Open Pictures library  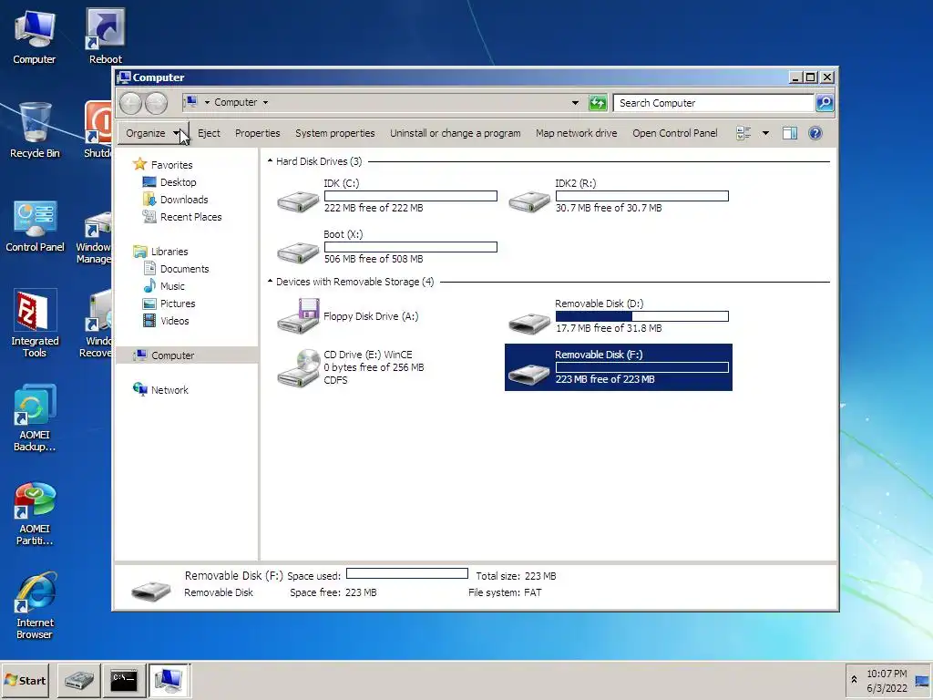pos(178,304)
